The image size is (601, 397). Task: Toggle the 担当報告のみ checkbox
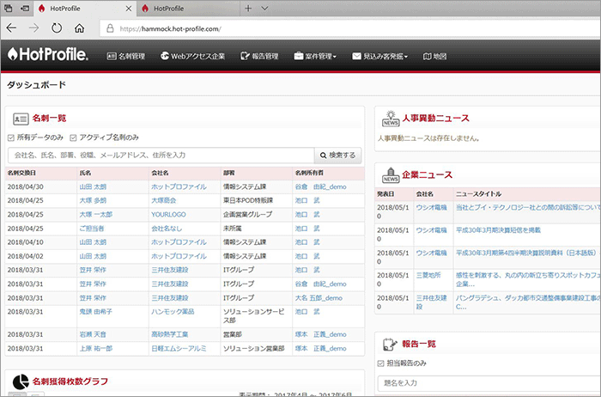pyautogui.click(x=380, y=363)
